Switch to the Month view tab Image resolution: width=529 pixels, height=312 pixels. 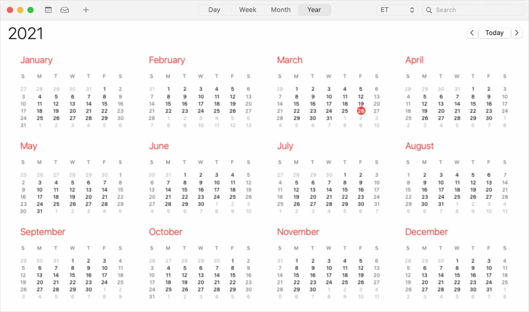tap(281, 10)
